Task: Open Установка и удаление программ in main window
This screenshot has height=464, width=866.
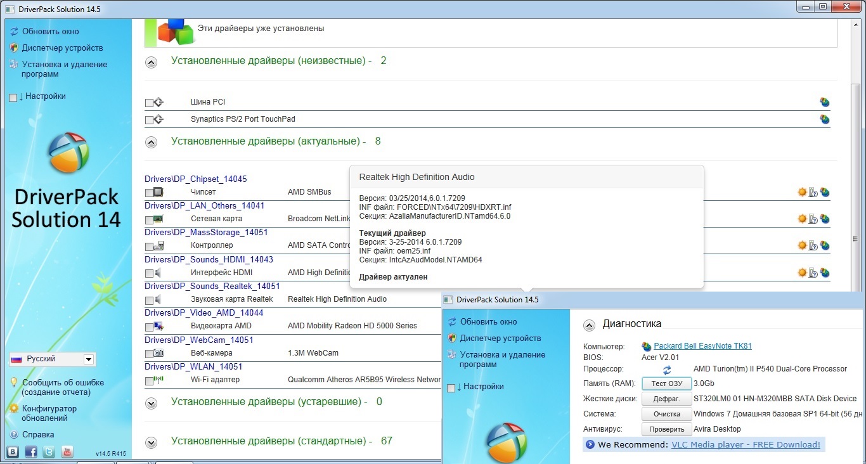Action: [x=65, y=69]
